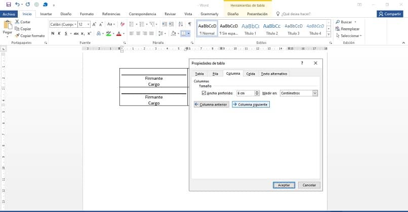Open the Insertar ribbon tab
408x212 pixels.
click(46, 14)
